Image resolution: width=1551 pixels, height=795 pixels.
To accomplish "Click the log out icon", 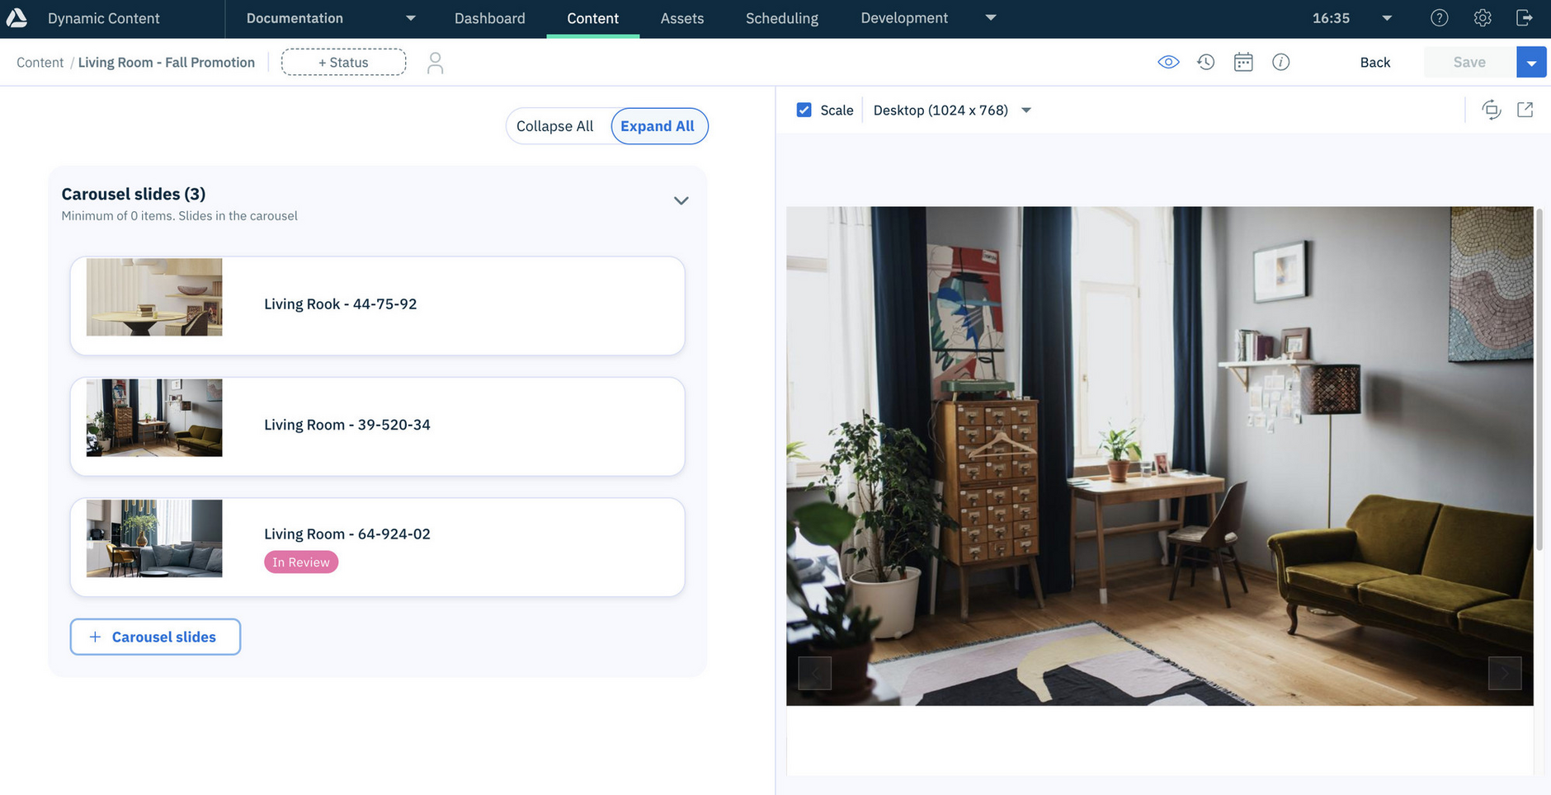I will [x=1525, y=17].
